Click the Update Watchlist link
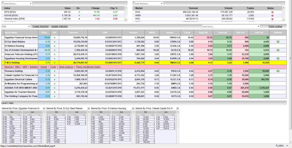 coord(59,26)
